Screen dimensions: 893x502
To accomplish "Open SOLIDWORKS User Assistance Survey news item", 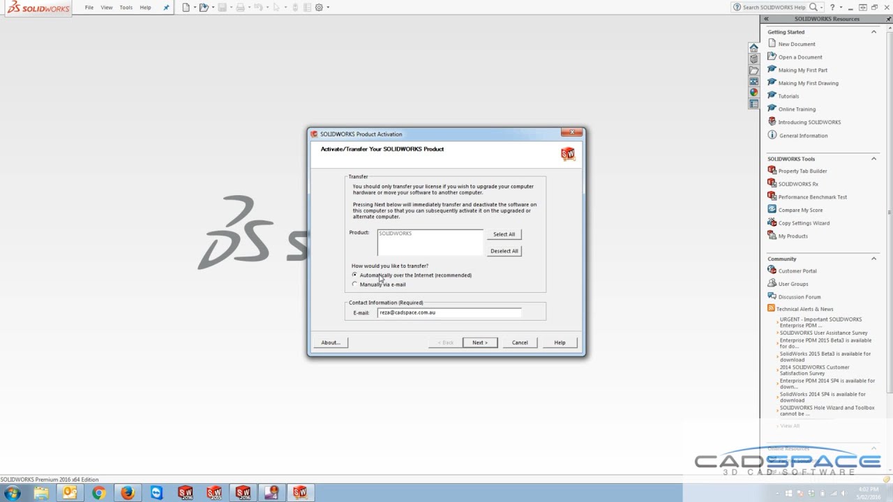I will pyautogui.click(x=824, y=333).
